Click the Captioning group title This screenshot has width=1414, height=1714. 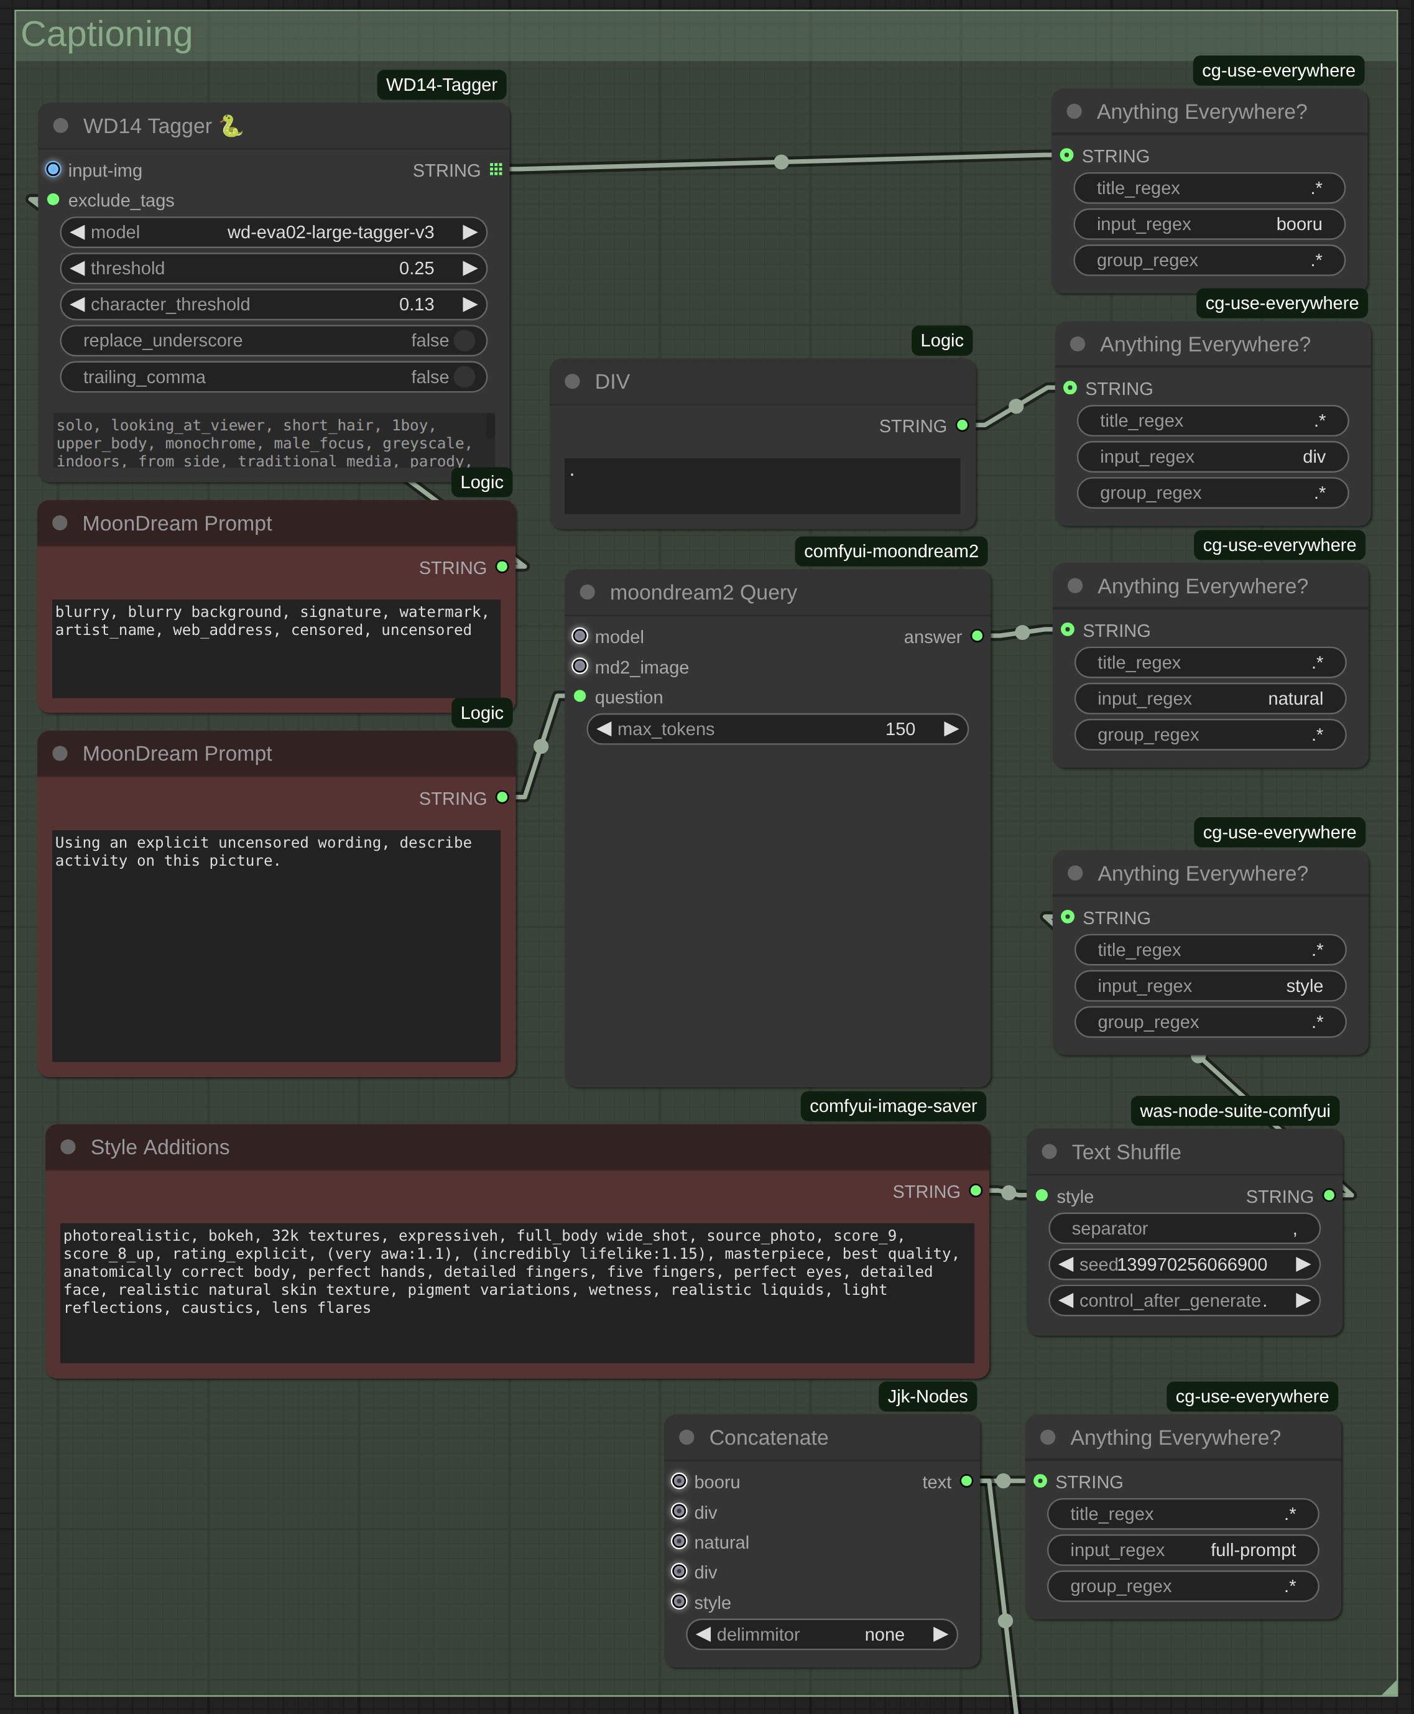point(107,34)
